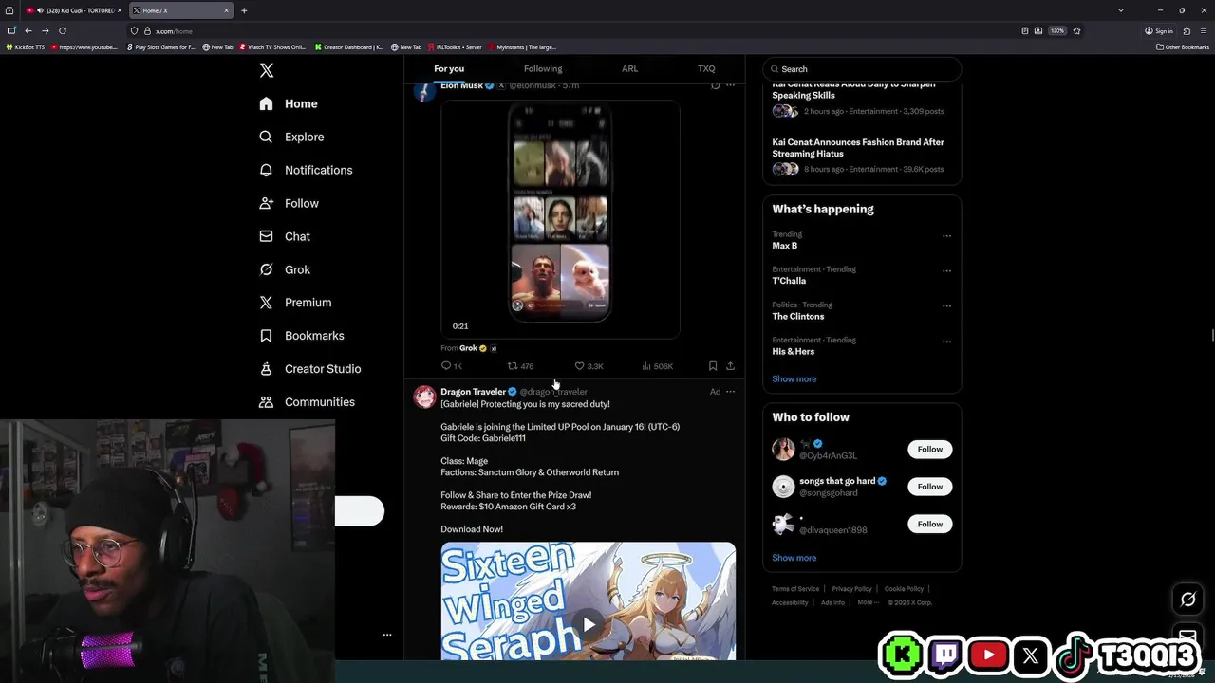
Task: Follow the songs that go hard account
Action: tap(929, 487)
